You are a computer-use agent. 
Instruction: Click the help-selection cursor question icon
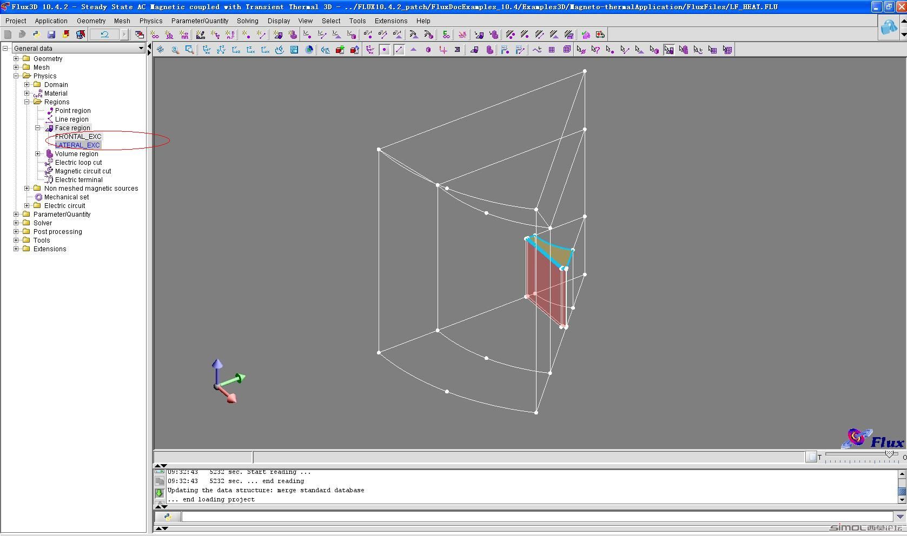pyautogui.click(x=595, y=50)
